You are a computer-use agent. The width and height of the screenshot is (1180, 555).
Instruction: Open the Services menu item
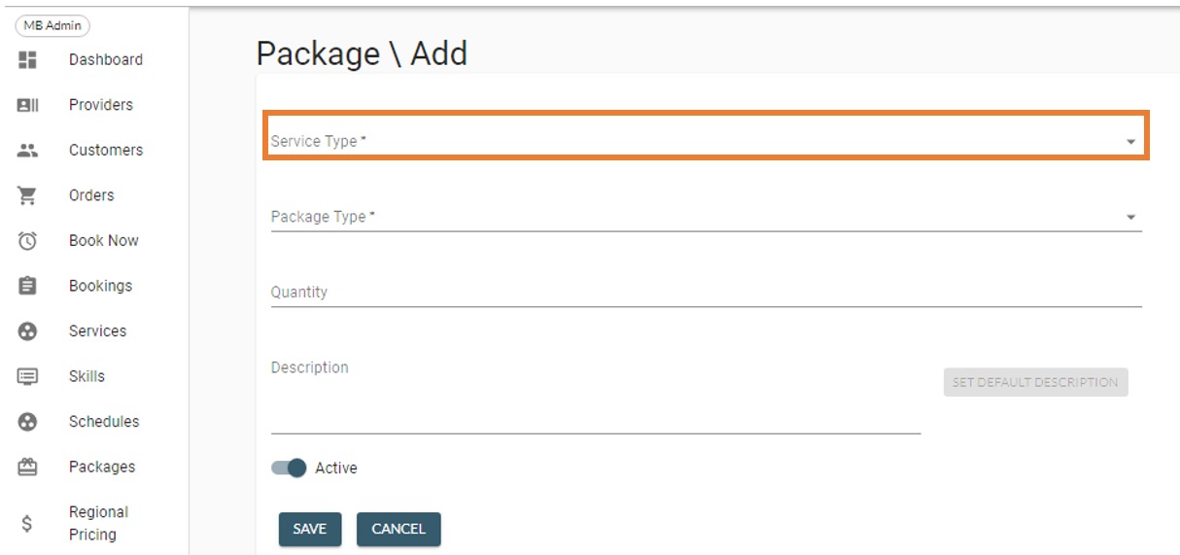(97, 331)
